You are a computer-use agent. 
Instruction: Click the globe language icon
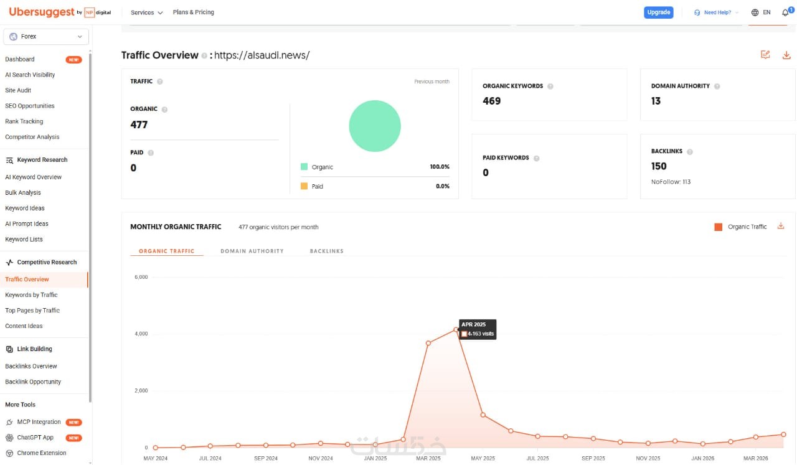(755, 12)
